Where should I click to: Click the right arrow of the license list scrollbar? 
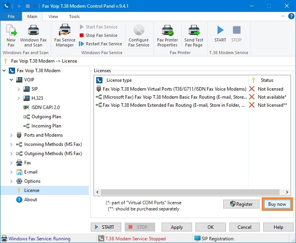pyautogui.click(x=287, y=192)
